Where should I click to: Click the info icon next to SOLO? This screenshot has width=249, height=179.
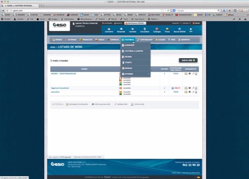[173, 88]
